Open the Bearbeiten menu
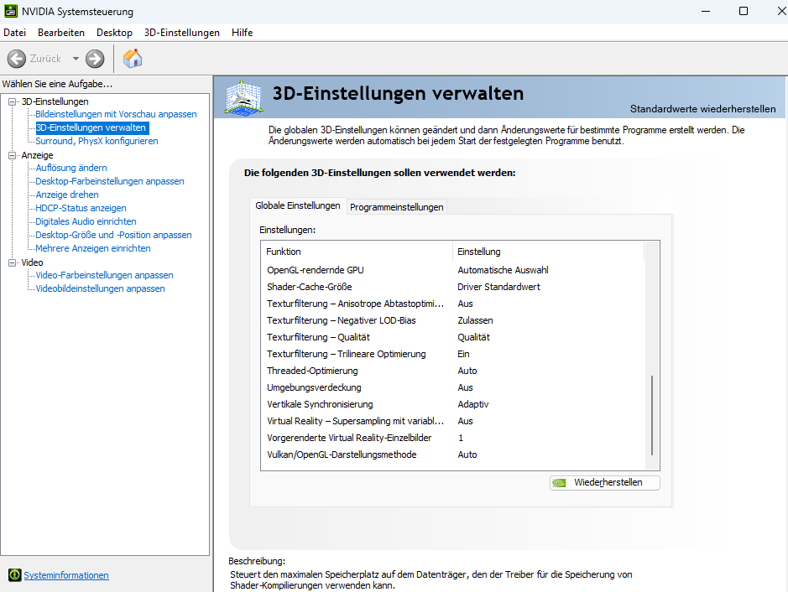This screenshot has height=592, width=788. pos(61,33)
